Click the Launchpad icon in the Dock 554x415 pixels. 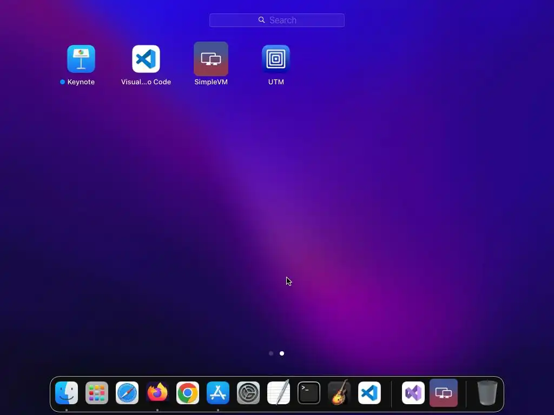(97, 393)
